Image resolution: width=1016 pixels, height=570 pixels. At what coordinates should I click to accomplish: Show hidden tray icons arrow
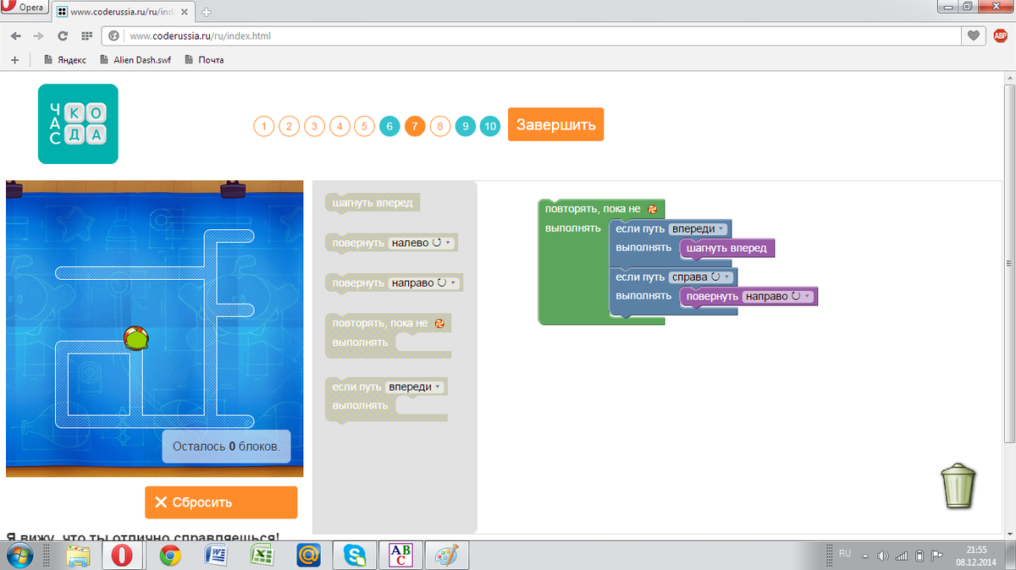[866, 556]
